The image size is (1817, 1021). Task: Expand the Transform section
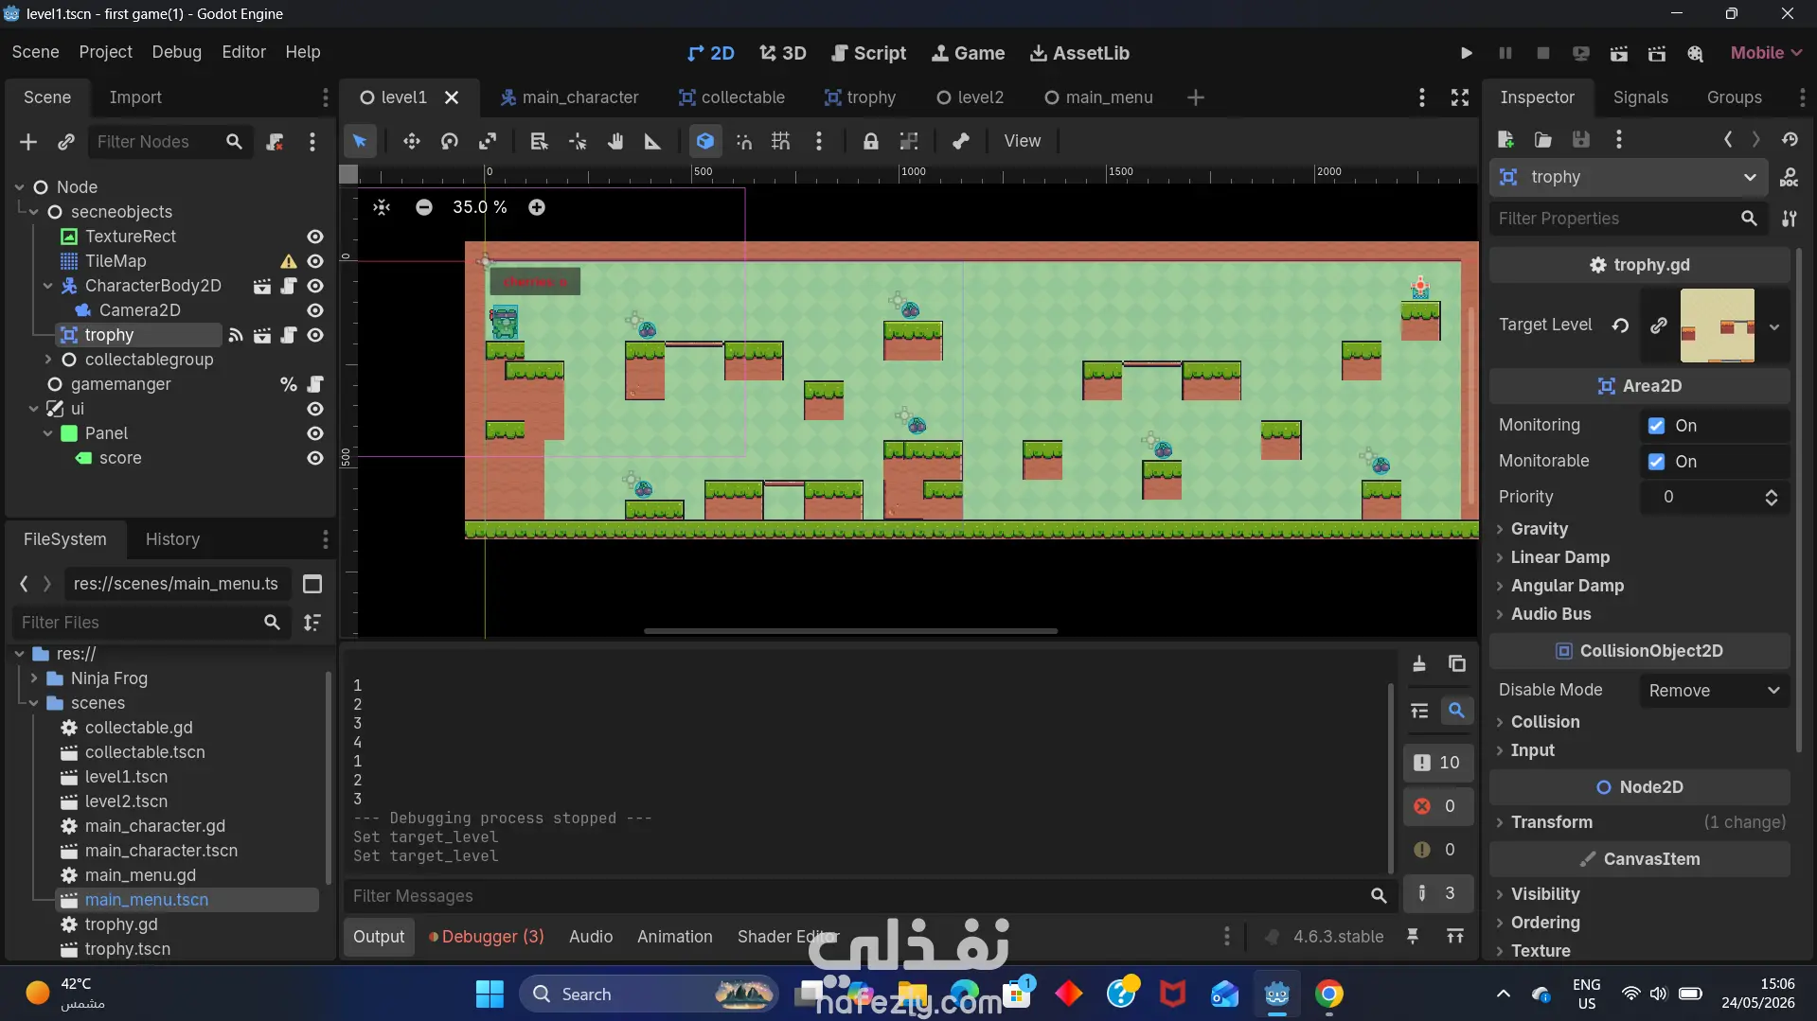pos(1552,822)
